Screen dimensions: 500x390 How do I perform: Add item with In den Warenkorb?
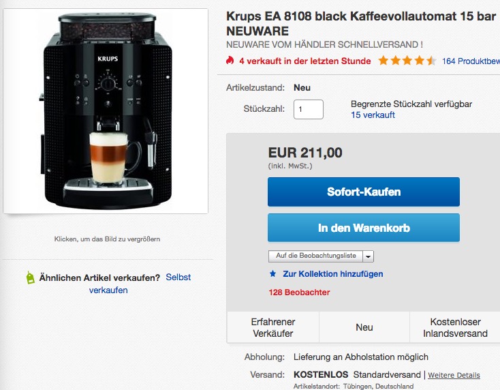[x=364, y=228]
